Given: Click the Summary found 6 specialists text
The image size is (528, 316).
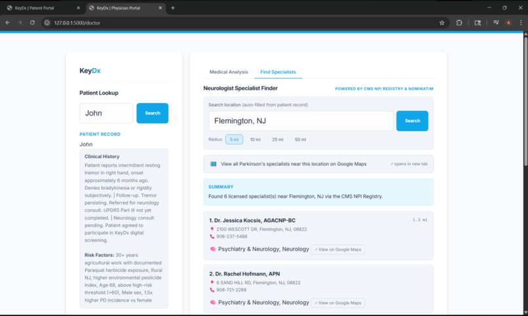Looking at the screenshot, I should [x=295, y=197].
